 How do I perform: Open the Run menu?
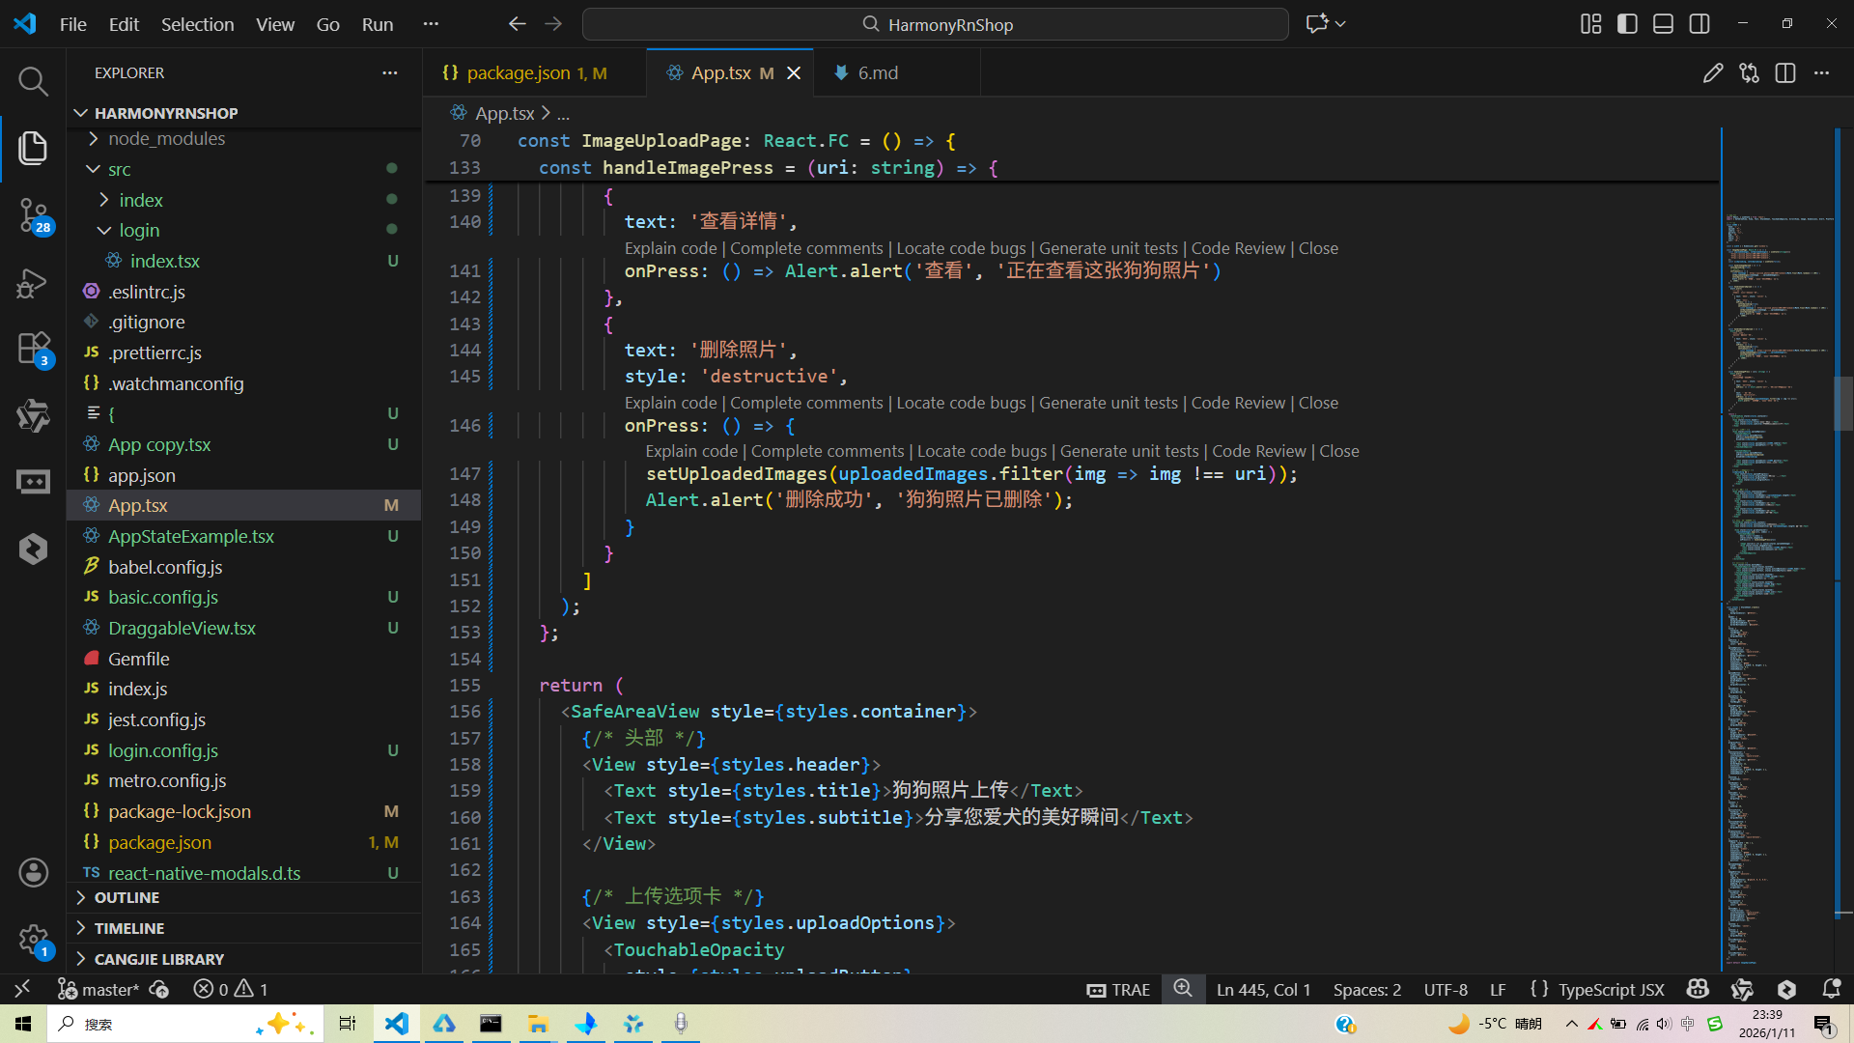tap(378, 24)
